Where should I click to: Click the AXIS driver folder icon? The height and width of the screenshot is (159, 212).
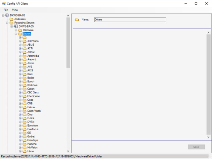pyautogui.click(x=24, y=71)
